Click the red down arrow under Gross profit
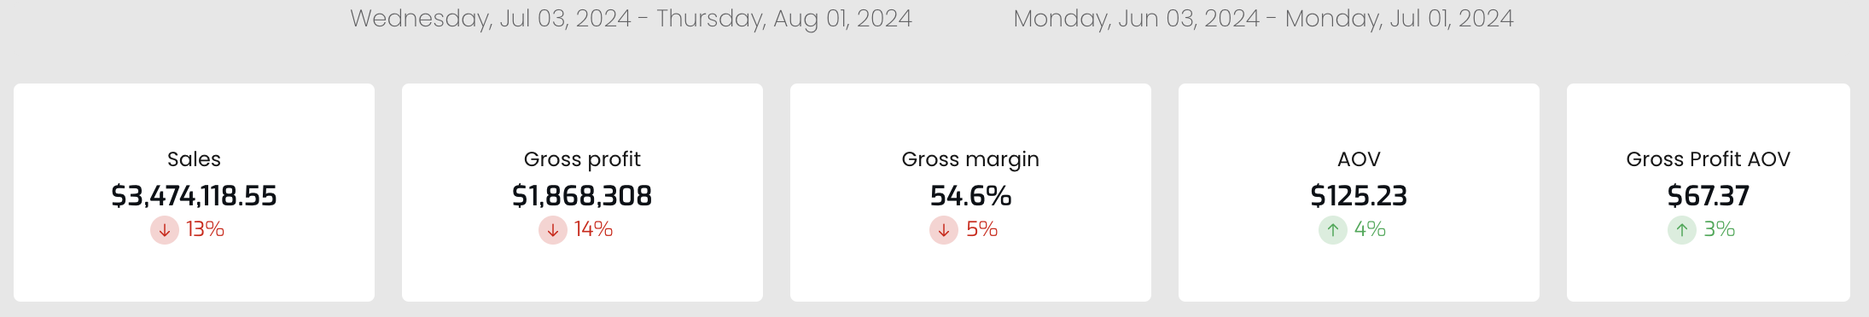This screenshot has width=1869, height=317. (x=553, y=230)
